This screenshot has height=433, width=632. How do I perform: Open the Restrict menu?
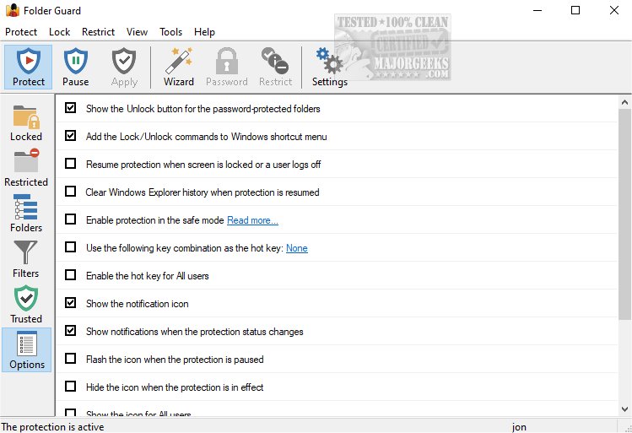[x=99, y=32]
